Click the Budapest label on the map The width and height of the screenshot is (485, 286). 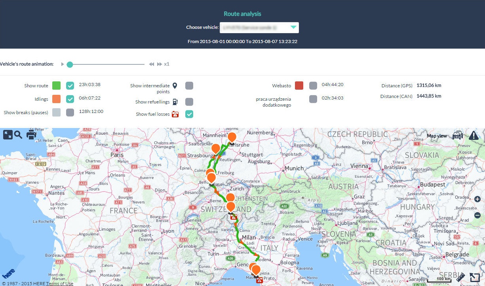coord(432,184)
